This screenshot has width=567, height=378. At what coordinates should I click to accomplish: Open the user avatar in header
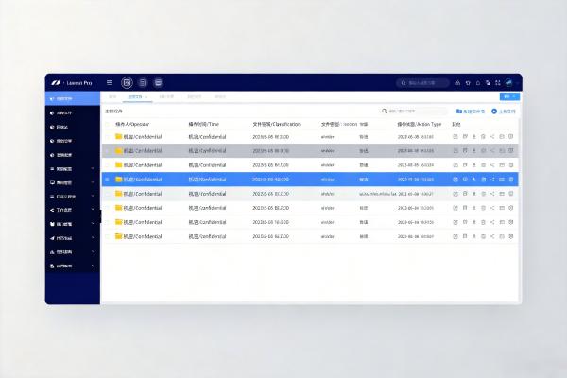[508, 83]
